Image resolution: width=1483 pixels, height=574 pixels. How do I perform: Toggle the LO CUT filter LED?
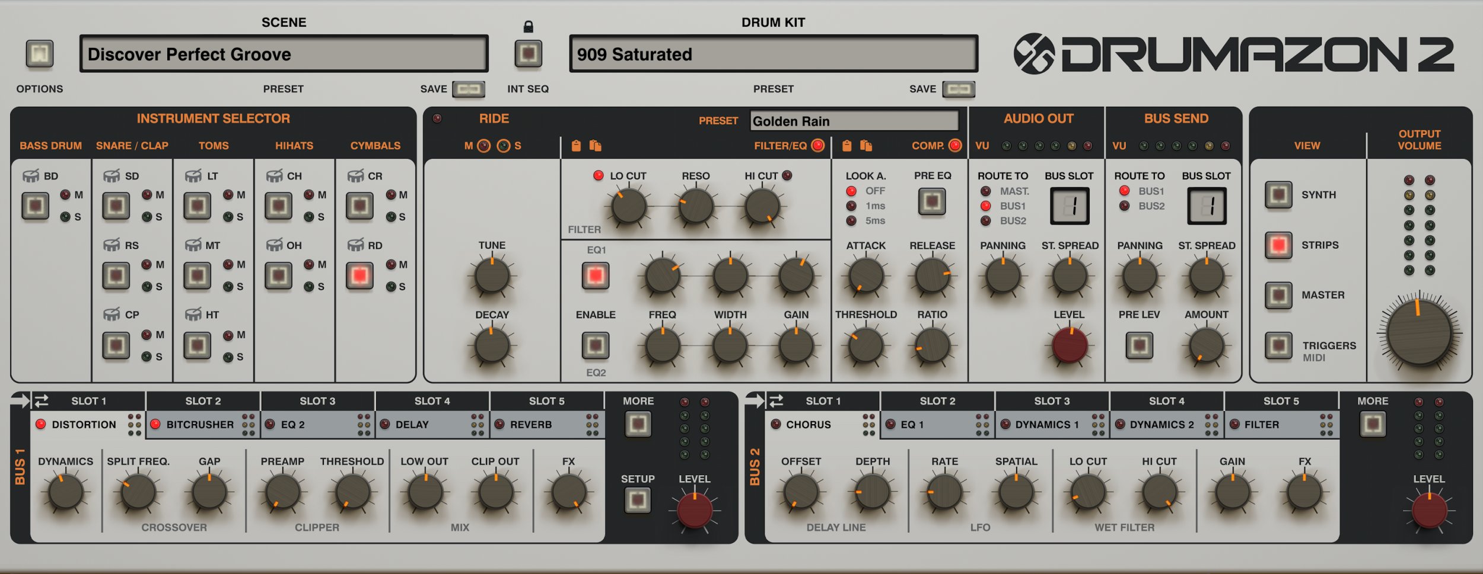tap(599, 175)
